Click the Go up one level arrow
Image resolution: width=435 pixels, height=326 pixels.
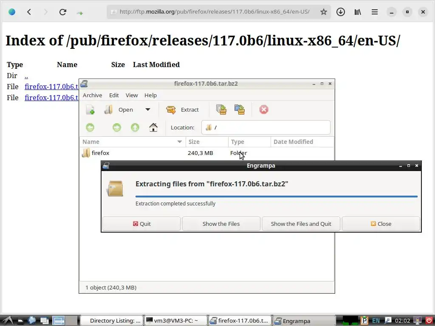point(135,127)
